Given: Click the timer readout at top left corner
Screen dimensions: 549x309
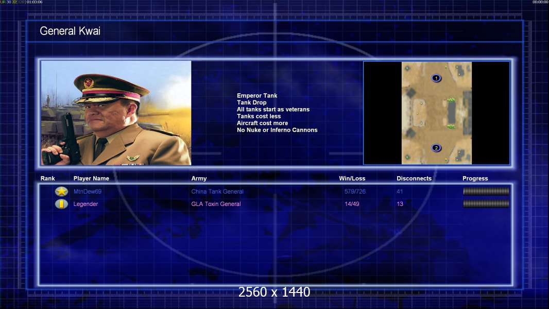Looking at the screenshot, I should click(21, 2).
